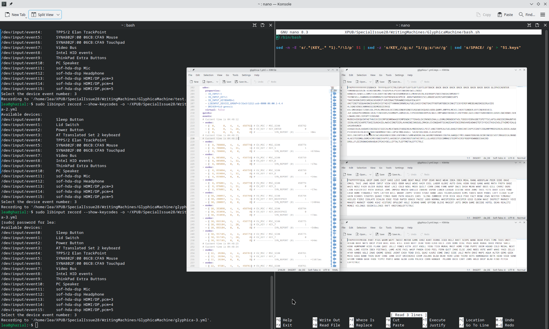549x329 pixels.
Task: Click the minimap scrollbar in glyphica-1.yml
Action: 334,176
